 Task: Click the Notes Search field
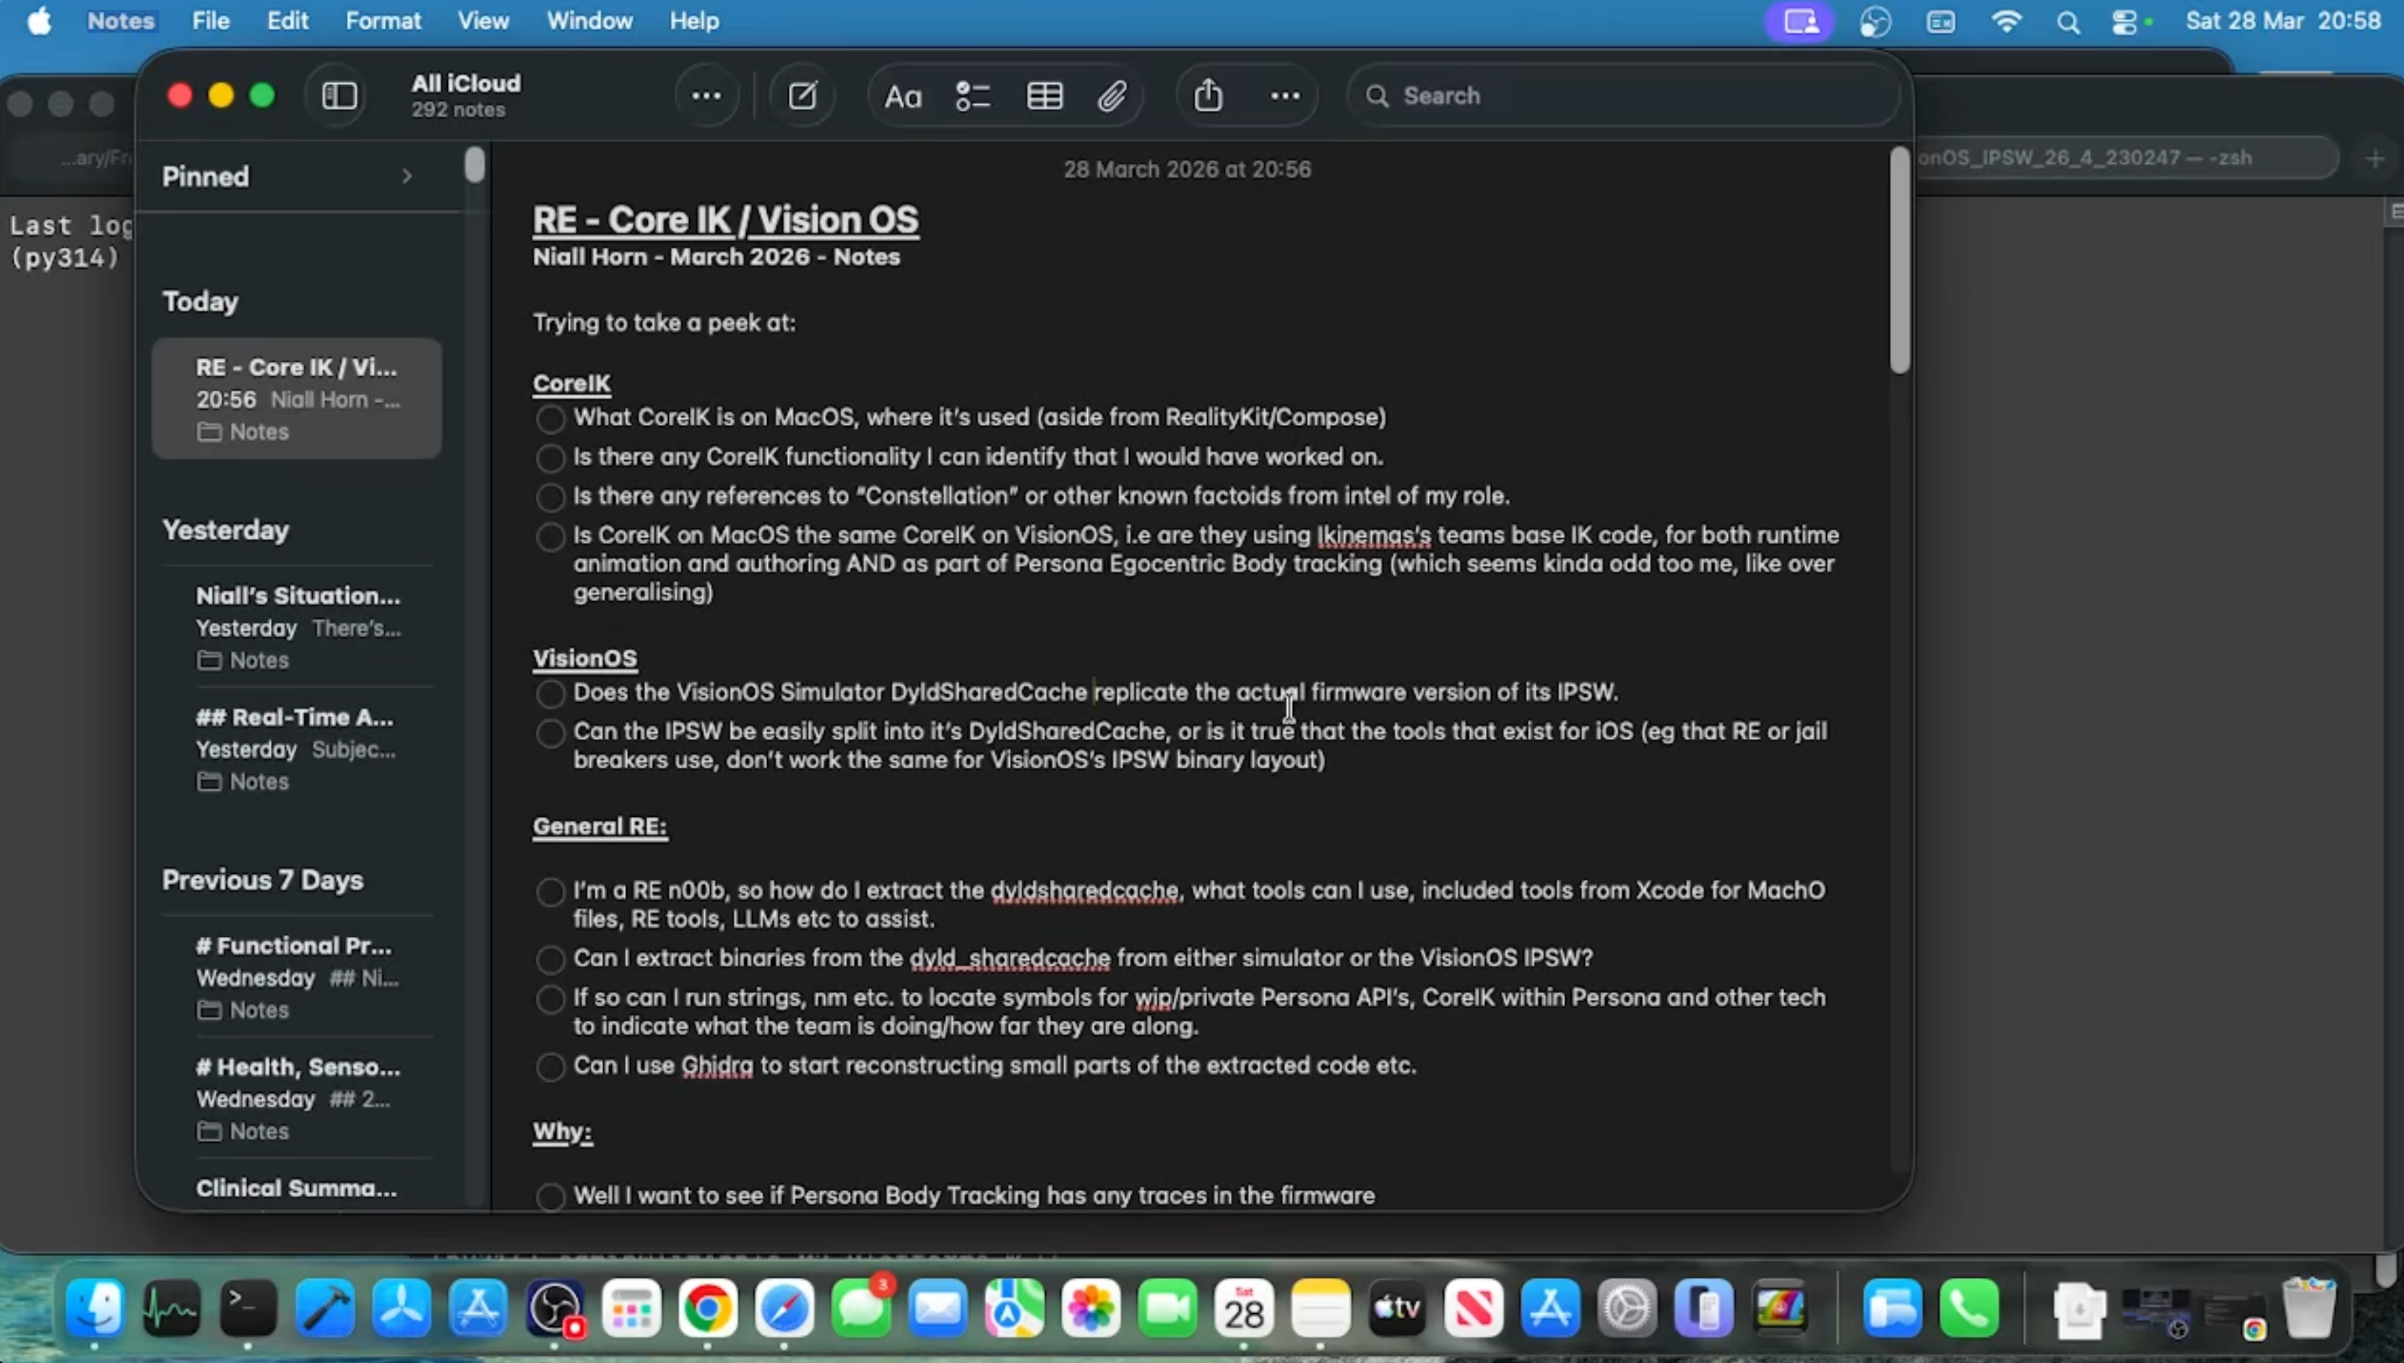pos(1624,95)
